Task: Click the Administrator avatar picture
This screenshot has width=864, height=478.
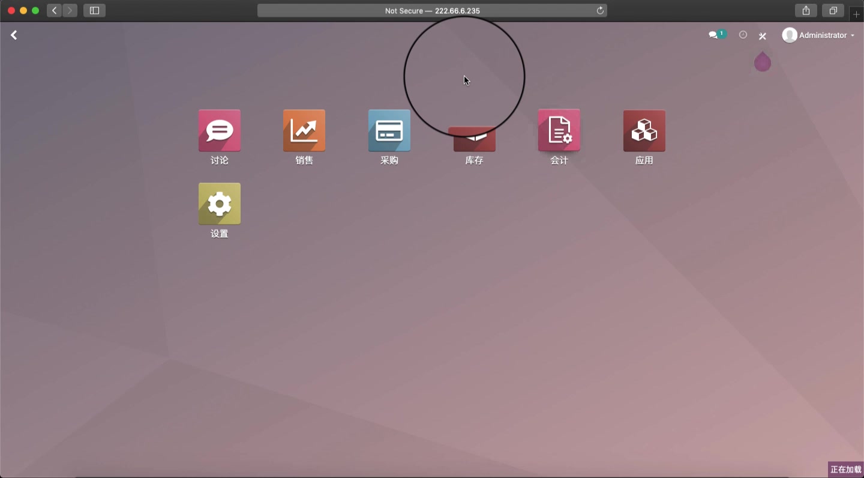Action: [790, 35]
